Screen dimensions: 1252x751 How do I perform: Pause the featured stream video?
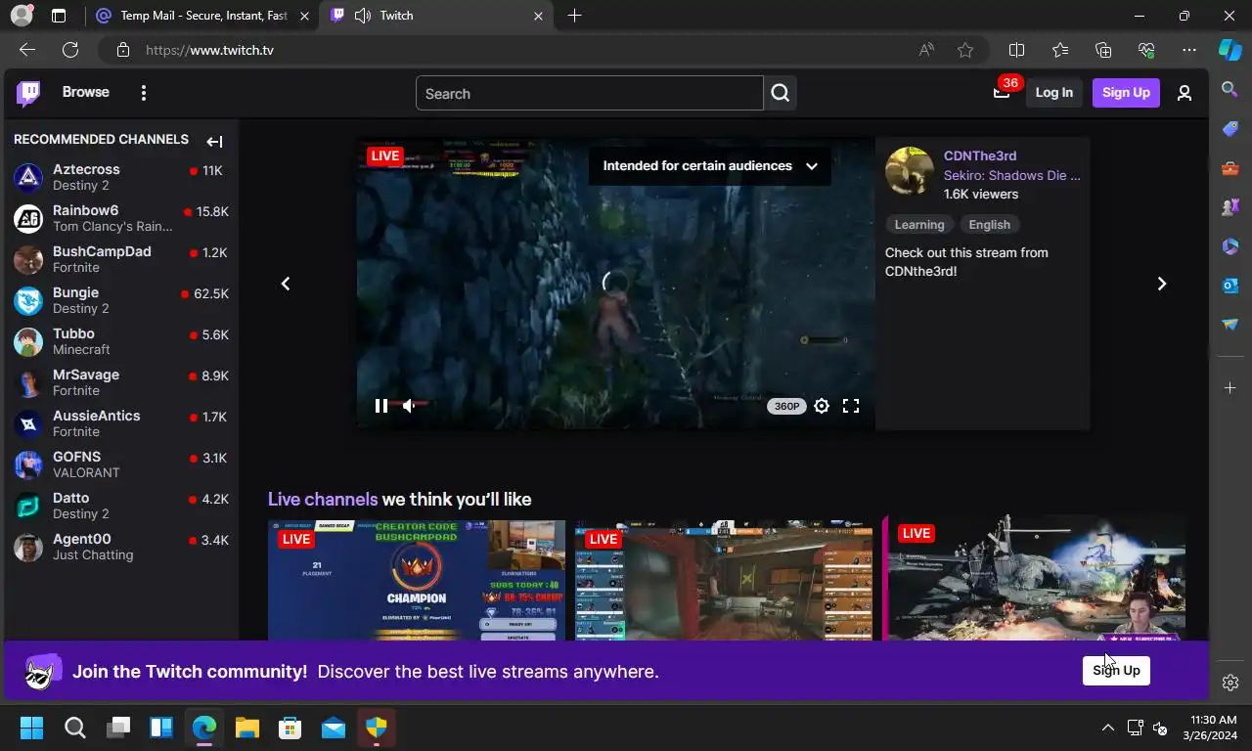pyautogui.click(x=381, y=406)
